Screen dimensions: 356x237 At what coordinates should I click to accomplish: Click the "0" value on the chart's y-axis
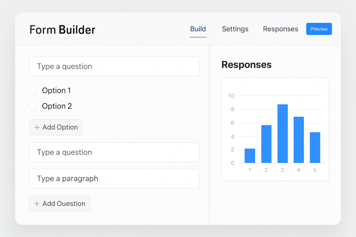click(x=233, y=163)
